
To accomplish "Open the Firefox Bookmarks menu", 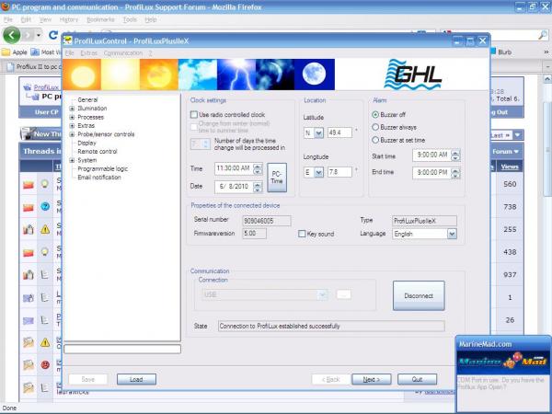I will [x=100, y=19].
